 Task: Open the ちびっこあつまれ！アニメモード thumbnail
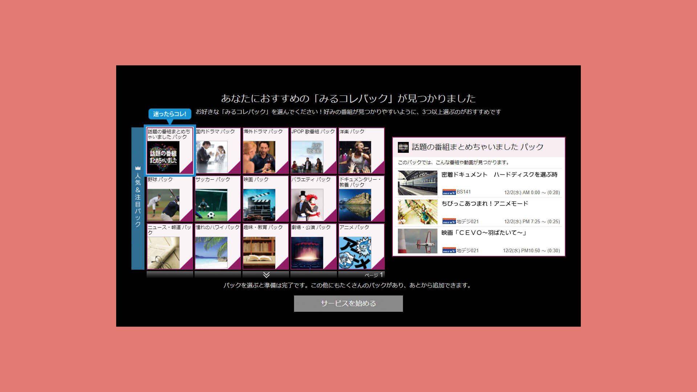click(417, 212)
